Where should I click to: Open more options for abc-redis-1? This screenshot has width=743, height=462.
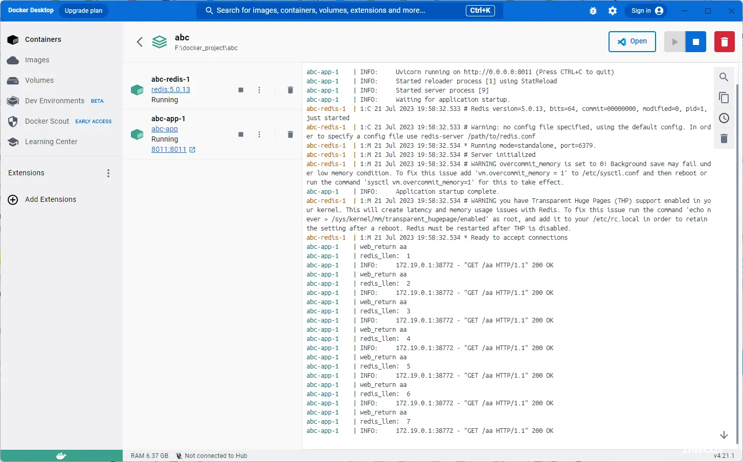[x=259, y=90]
